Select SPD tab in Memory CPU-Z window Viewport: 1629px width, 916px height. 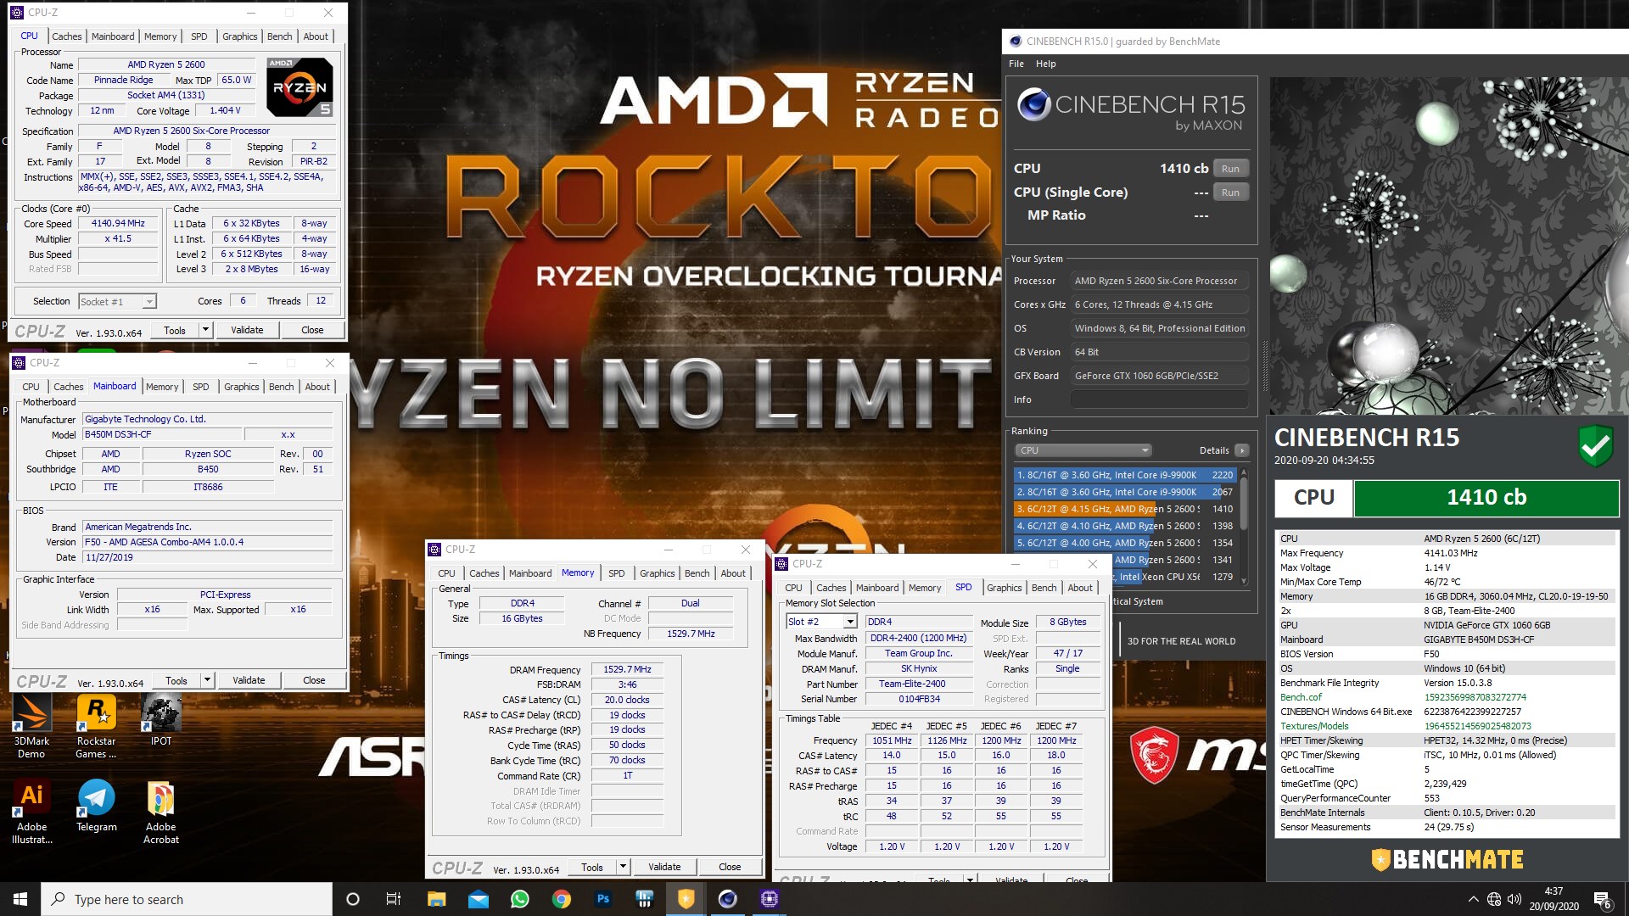(x=617, y=573)
